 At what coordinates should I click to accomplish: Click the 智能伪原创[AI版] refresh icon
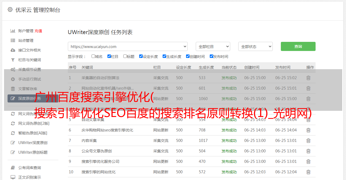(13, 133)
